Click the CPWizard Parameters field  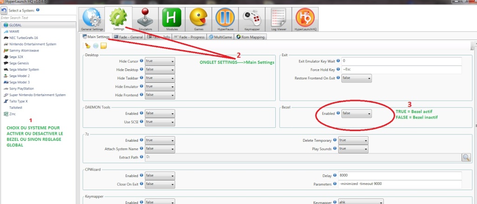point(400,184)
